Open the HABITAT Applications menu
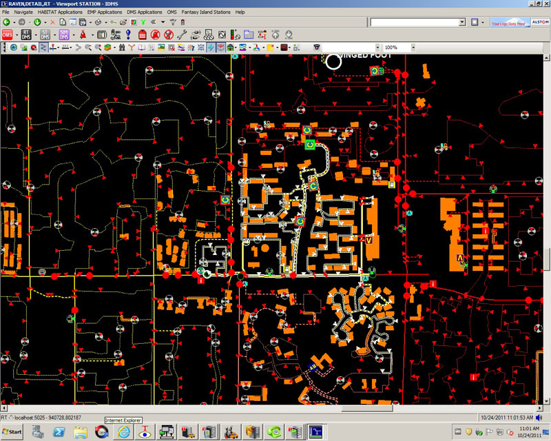Viewport: 551px width, 441px height. (60, 12)
